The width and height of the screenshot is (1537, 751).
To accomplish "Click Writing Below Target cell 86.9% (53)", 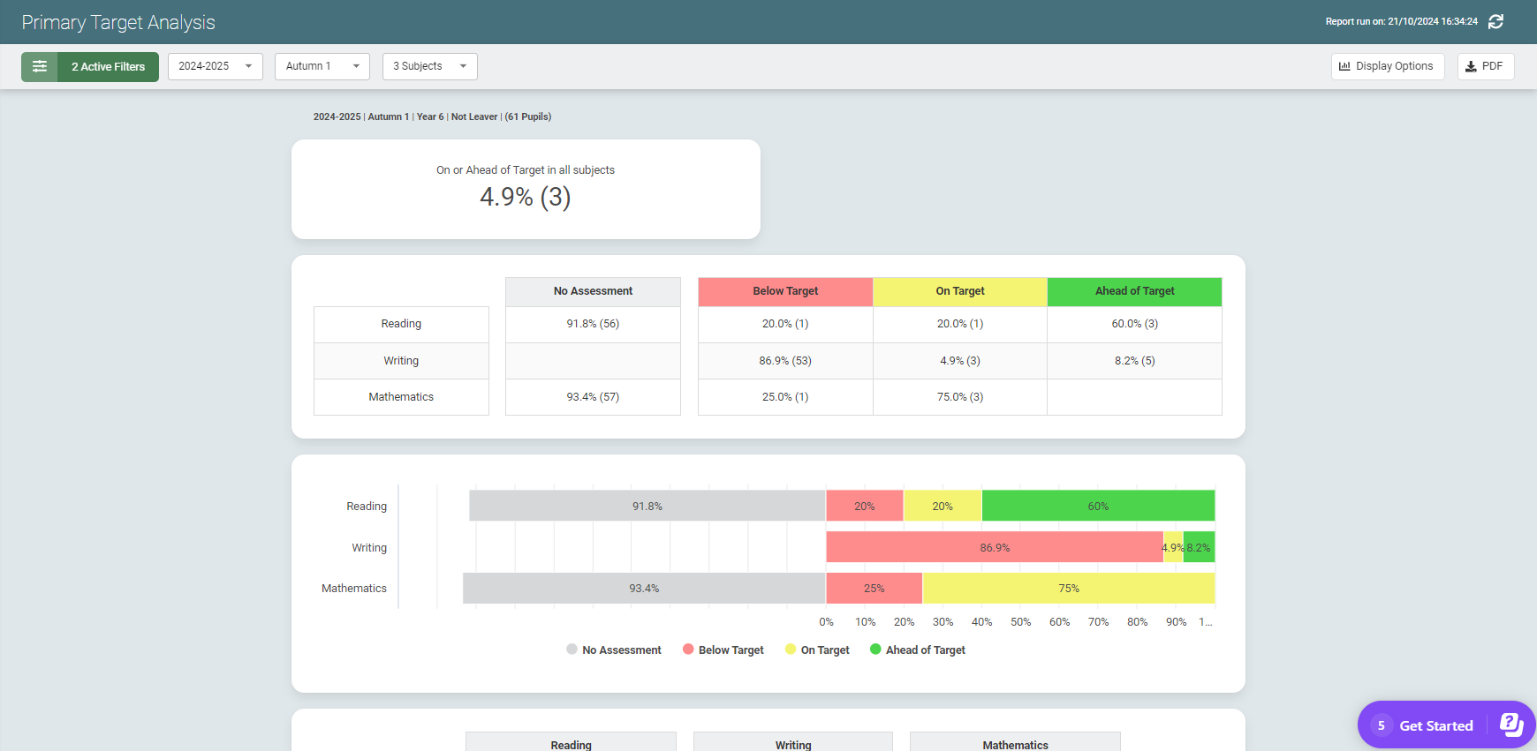I will tap(785, 361).
